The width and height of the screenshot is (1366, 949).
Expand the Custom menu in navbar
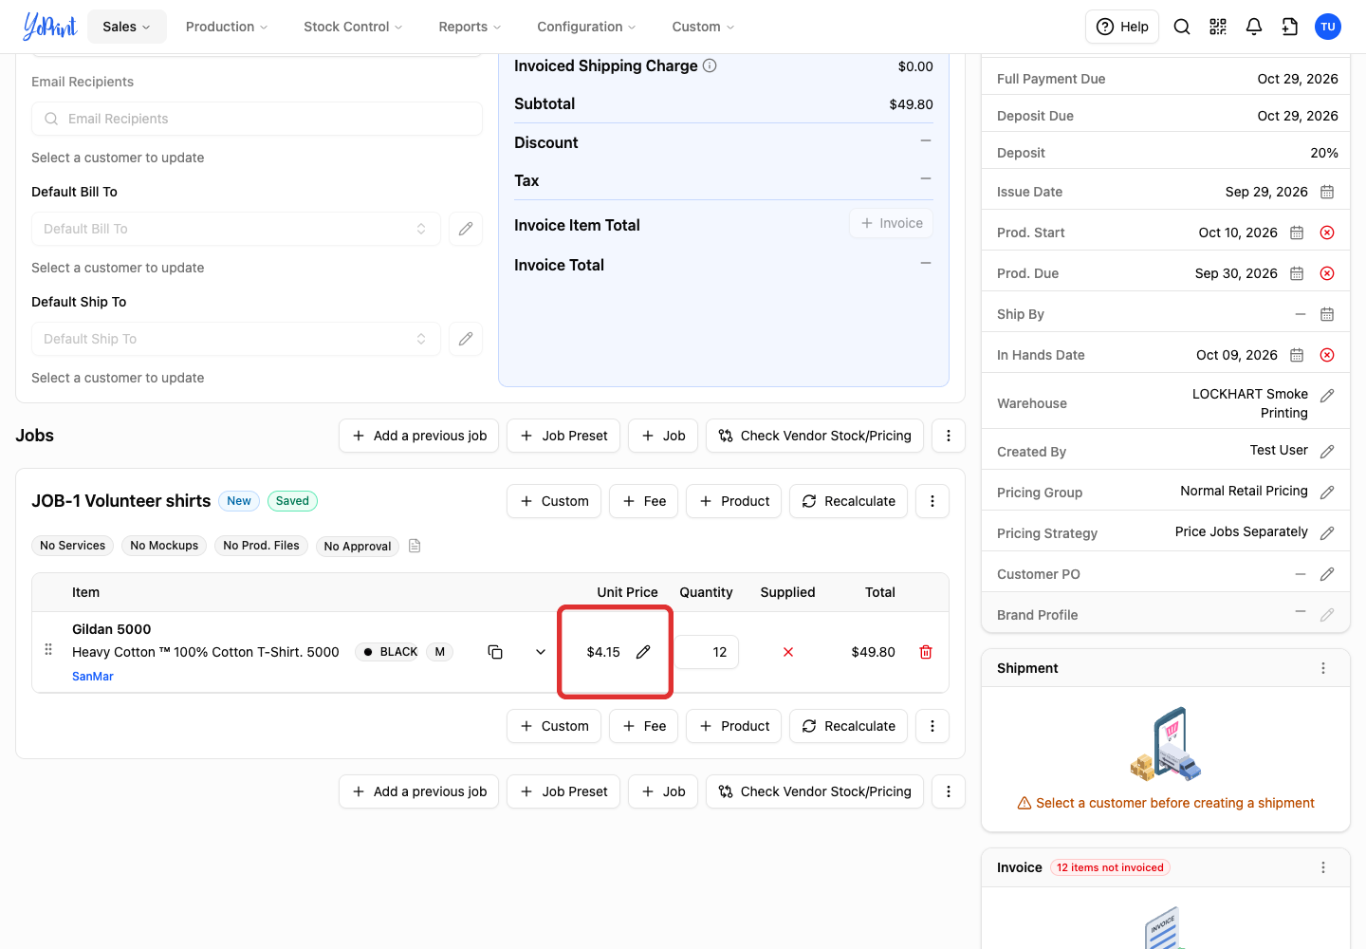(x=703, y=27)
